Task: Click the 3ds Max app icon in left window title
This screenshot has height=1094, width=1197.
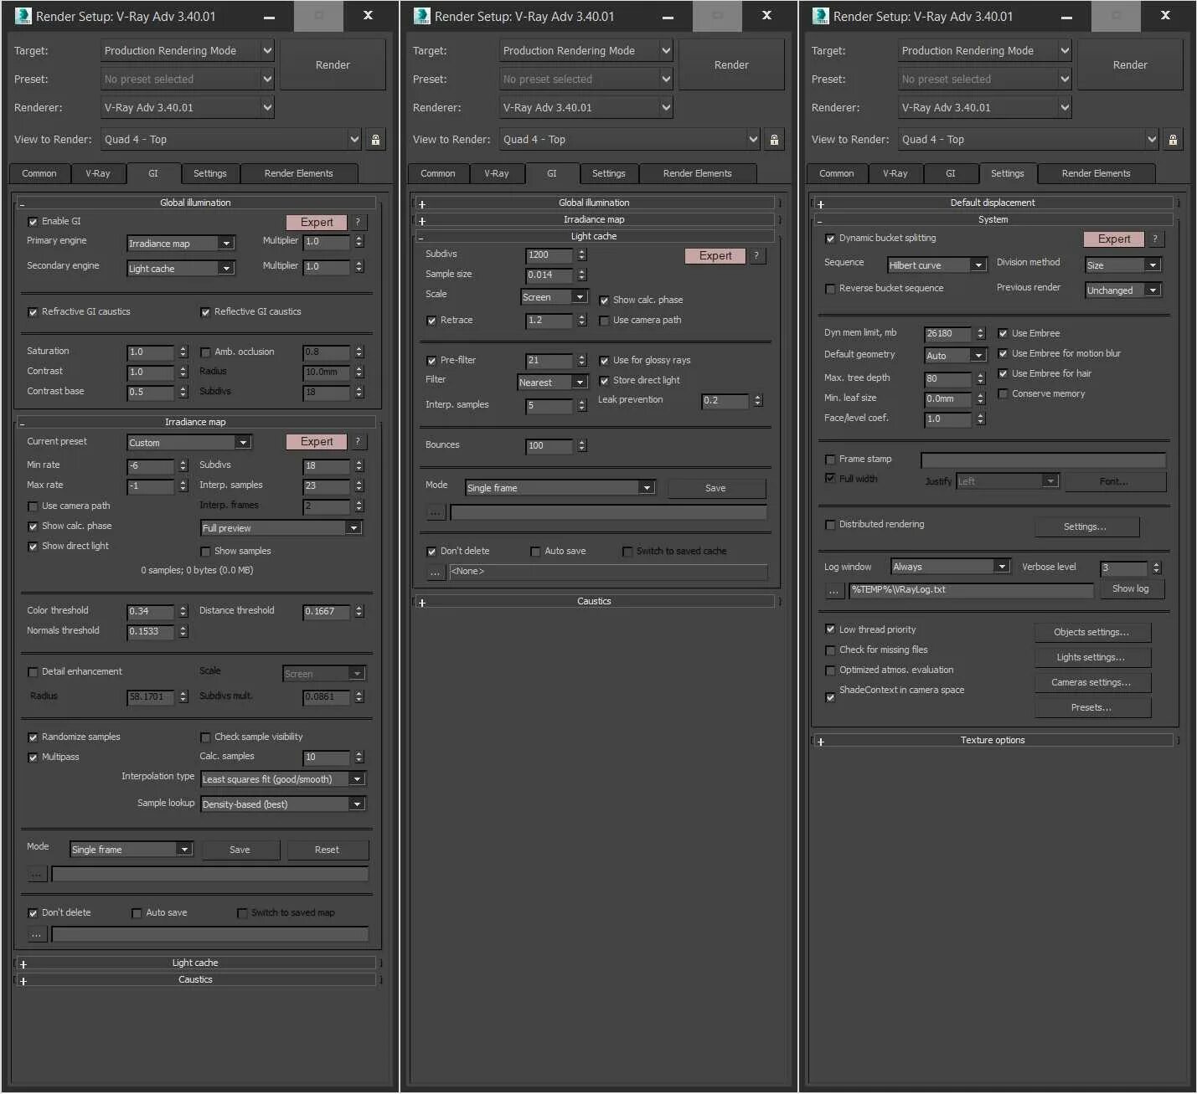Action: click(23, 15)
